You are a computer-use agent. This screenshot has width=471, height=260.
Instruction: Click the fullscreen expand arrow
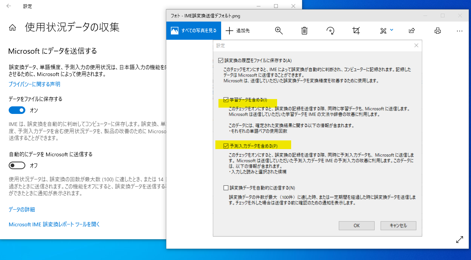click(459, 240)
